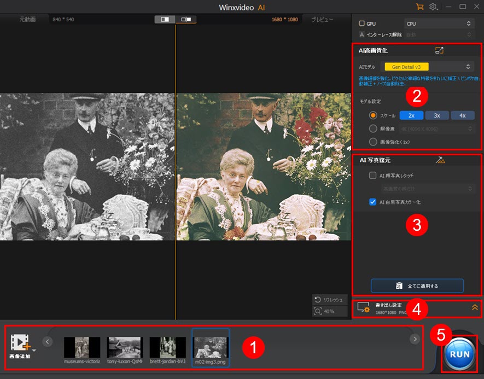
Task: Click the 840 * 540 source resolution text
Action: click(63, 20)
